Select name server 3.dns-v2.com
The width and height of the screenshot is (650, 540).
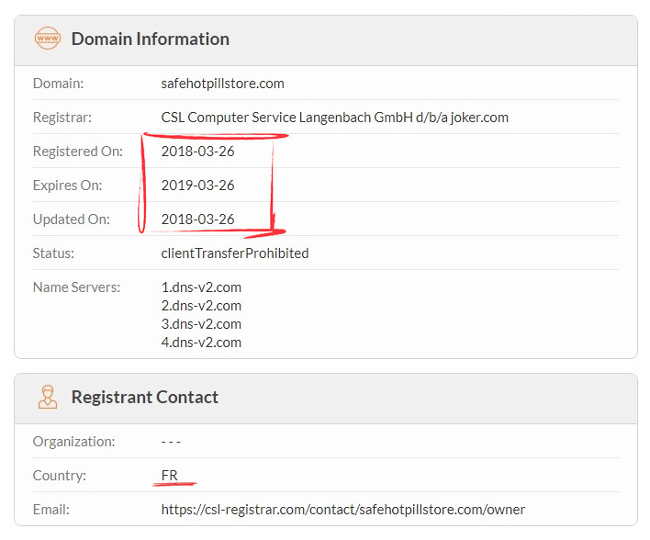click(201, 324)
